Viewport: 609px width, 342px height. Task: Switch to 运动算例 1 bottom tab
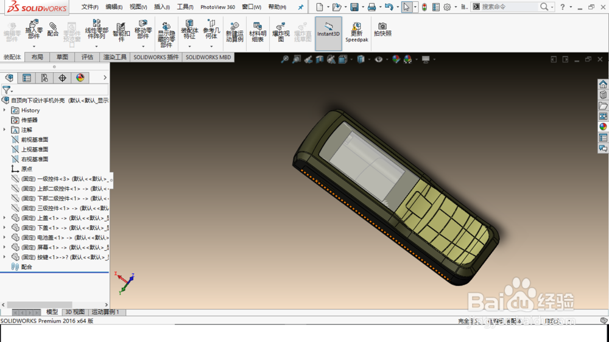click(x=105, y=312)
